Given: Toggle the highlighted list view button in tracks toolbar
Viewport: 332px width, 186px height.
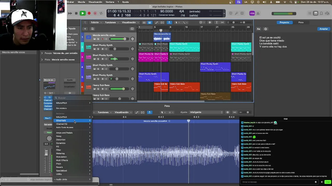Looking at the screenshot, I should (x=150, y=22).
